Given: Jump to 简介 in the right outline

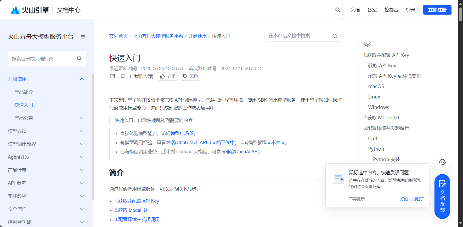Looking at the screenshot, I should (368, 45).
